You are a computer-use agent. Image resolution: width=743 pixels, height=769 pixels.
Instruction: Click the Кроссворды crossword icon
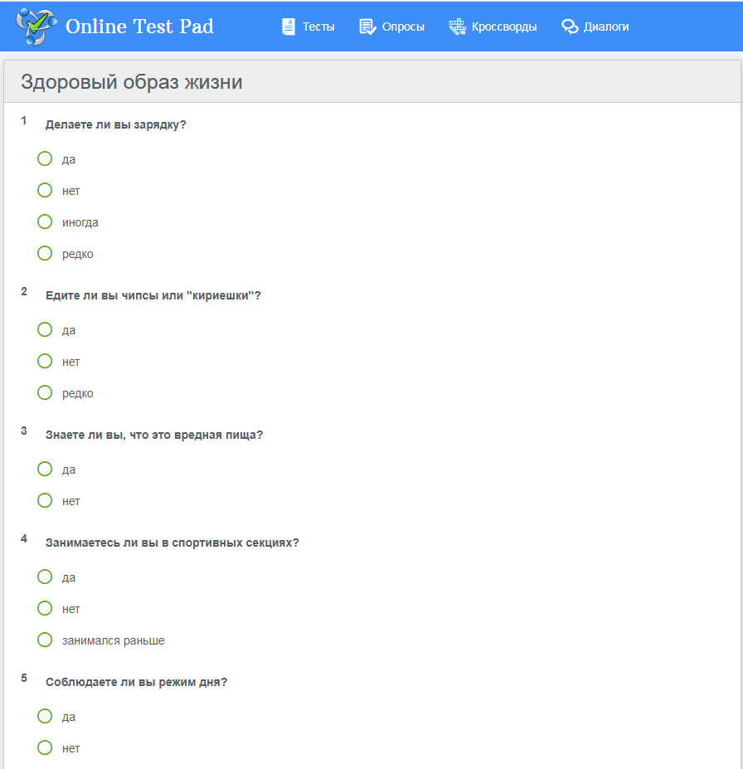click(x=457, y=27)
